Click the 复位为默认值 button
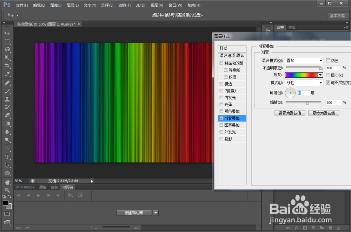 coord(324,113)
